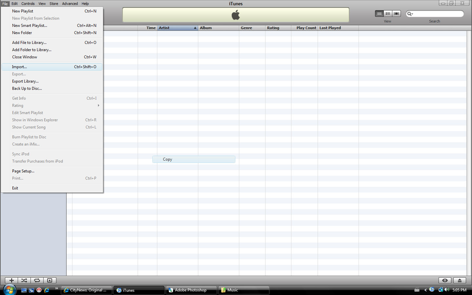
Task: Open the Store menu
Action: click(x=54, y=4)
